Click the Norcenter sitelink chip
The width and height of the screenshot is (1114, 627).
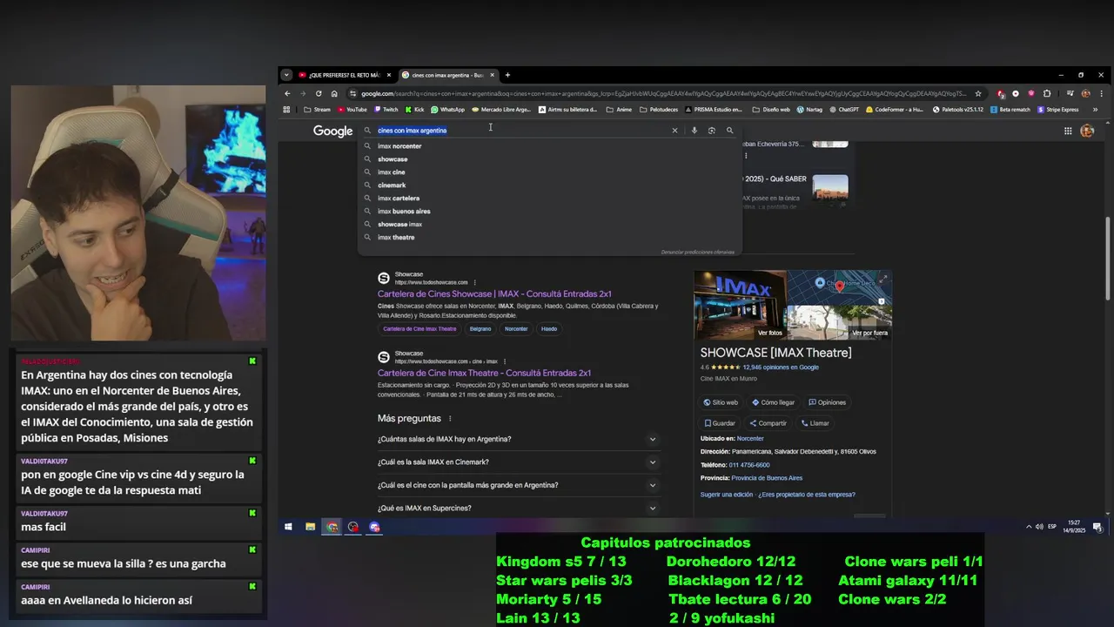coord(516,329)
